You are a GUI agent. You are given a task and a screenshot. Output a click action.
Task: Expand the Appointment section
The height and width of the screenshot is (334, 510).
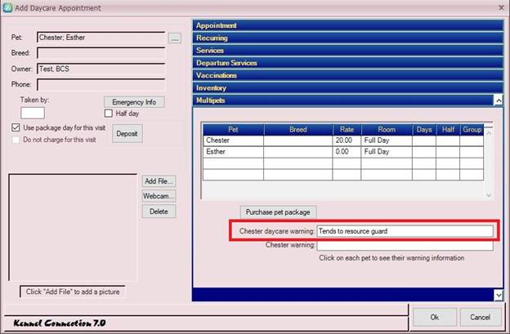[347, 25]
